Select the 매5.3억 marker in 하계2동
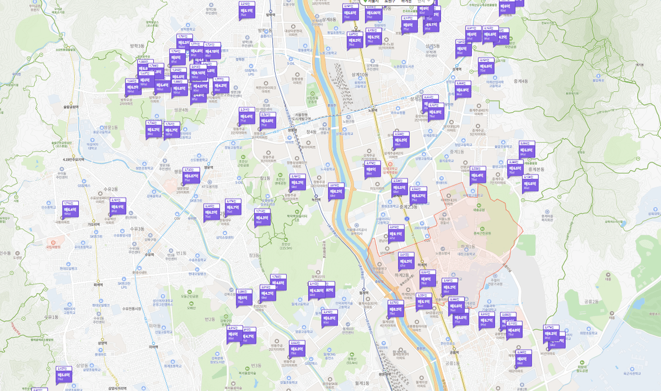661x391 pixels. point(406,261)
